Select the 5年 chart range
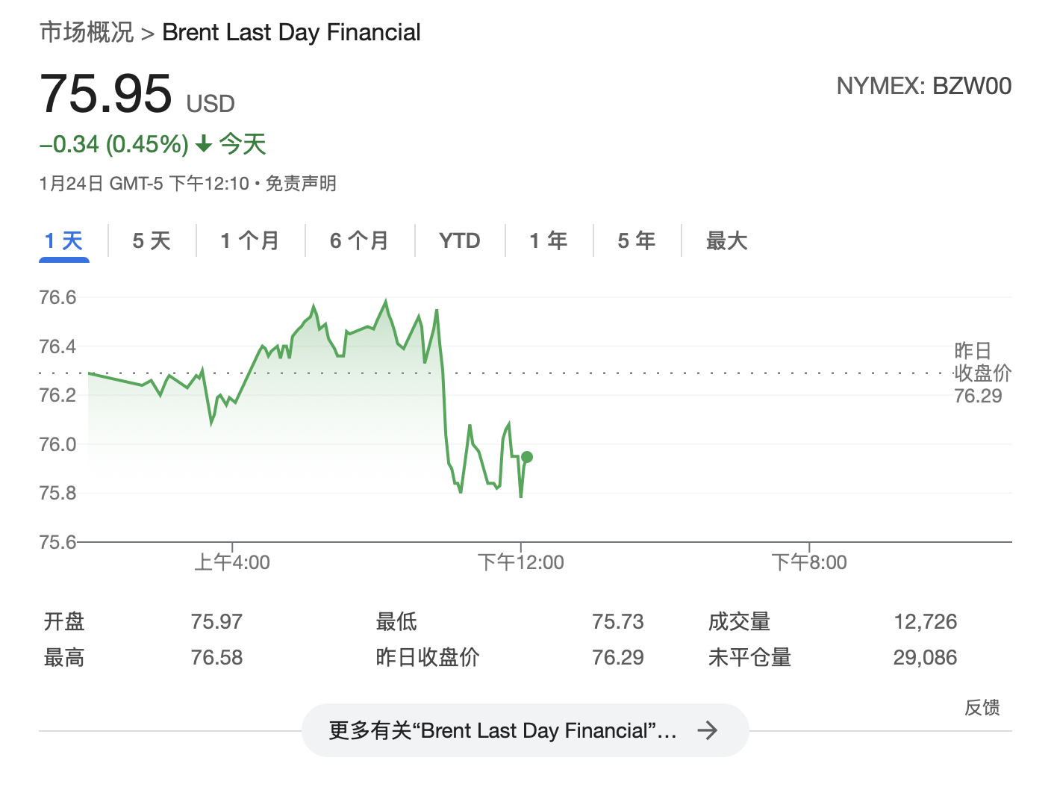The image size is (1054, 793). (636, 240)
